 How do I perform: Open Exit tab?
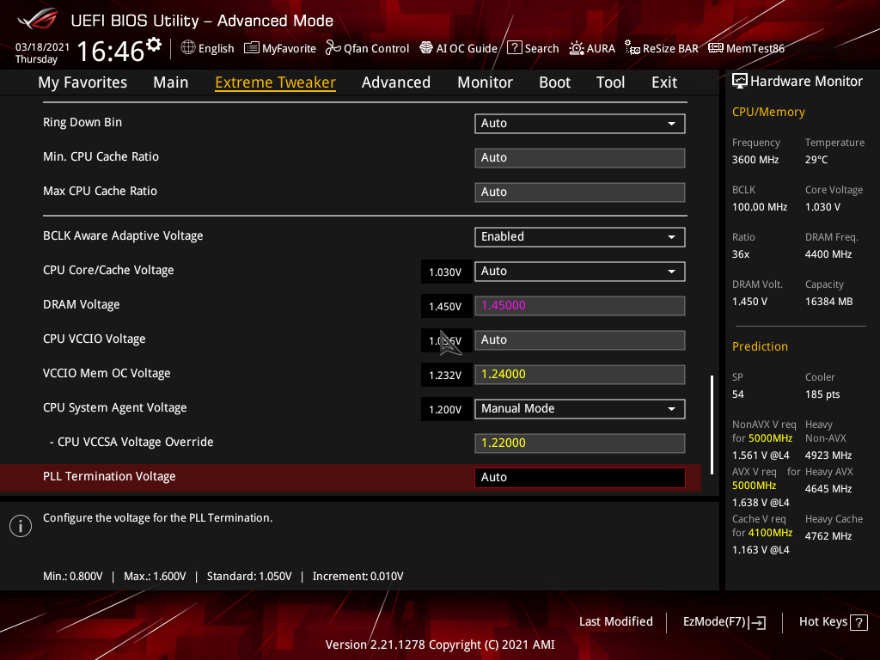[664, 82]
